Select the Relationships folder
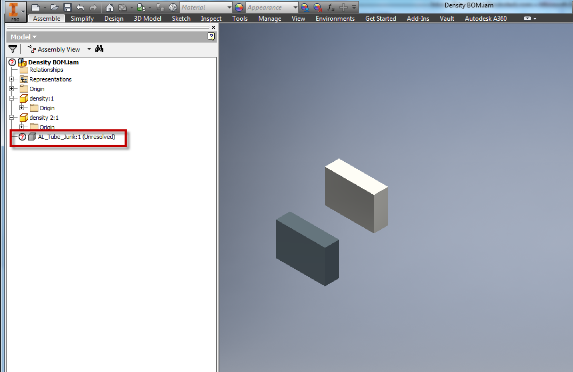This screenshot has width=573, height=372. pos(46,70)
